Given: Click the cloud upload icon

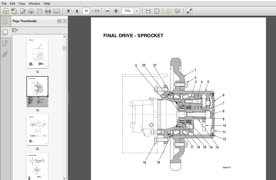Looking at the screenshot, I should coord(31,11).
